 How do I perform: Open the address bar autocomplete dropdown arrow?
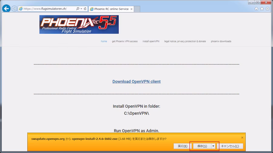tap(81, 9)
